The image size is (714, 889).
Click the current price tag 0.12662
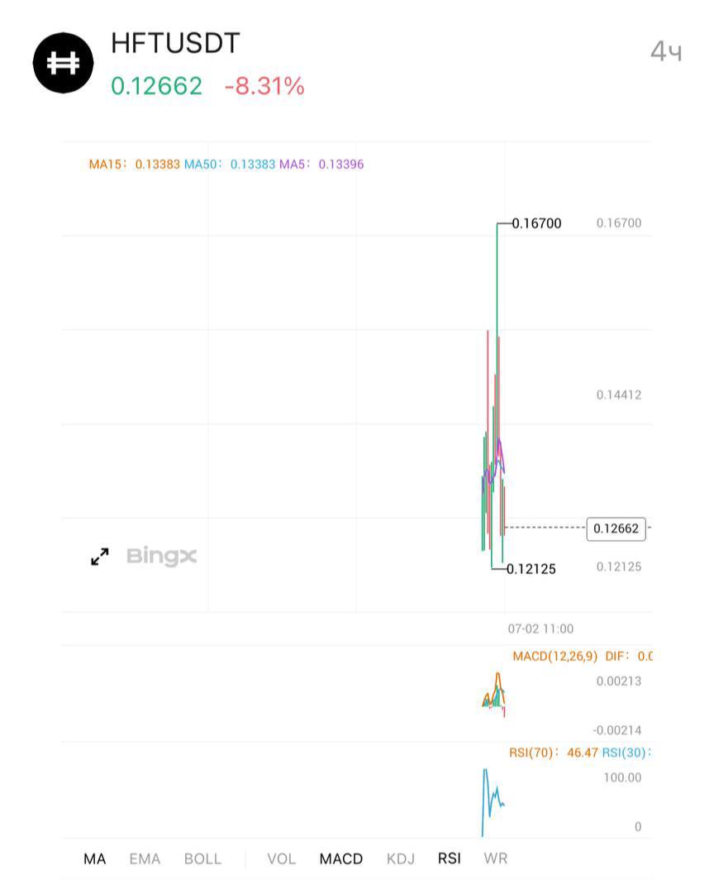(616, 528)
